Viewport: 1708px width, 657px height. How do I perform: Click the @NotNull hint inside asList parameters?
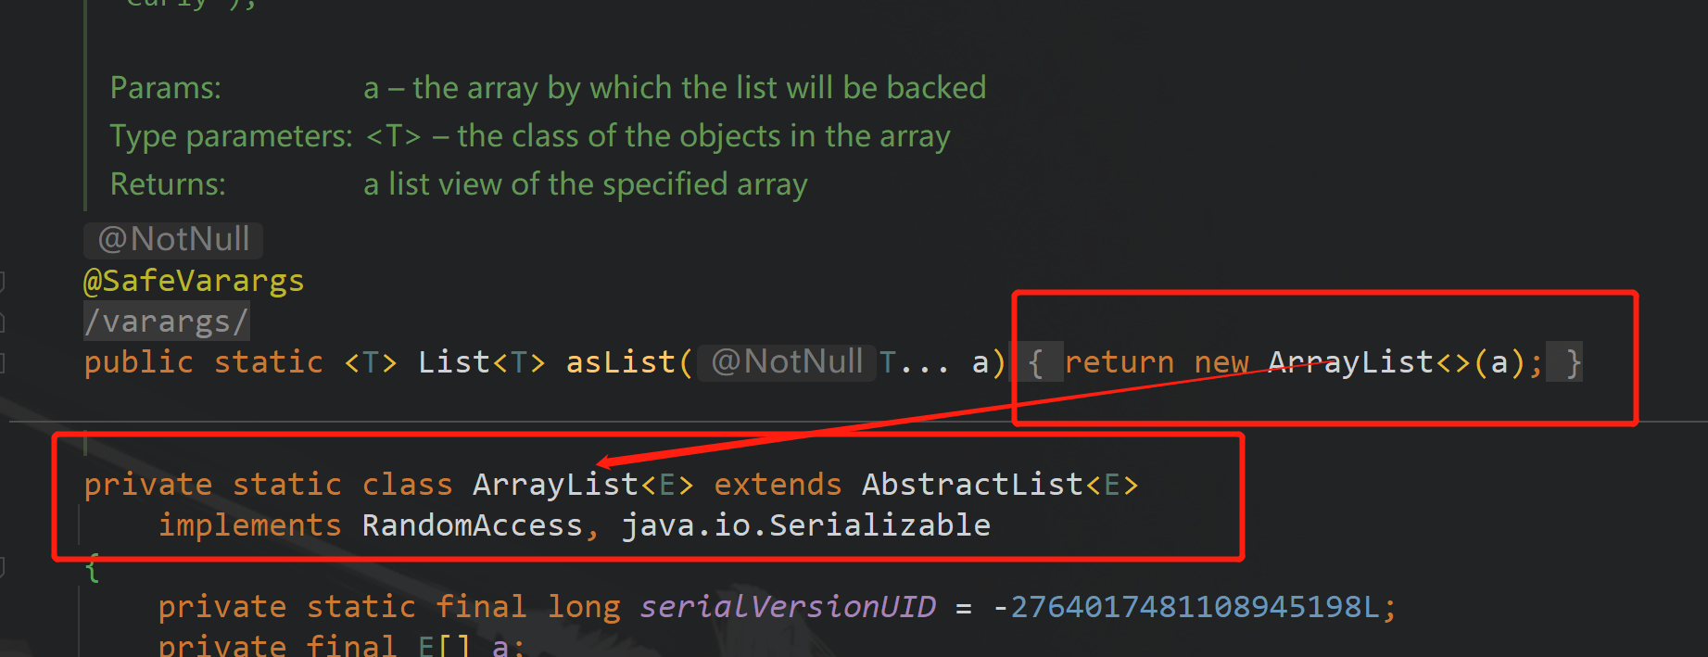(x=786, y=361)
